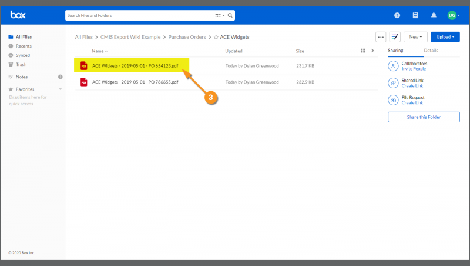Select the Details tab
Viewport: 470px width, 266px height.
pos(431,51)
